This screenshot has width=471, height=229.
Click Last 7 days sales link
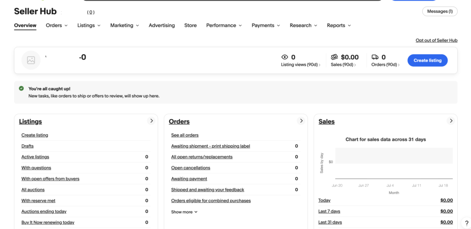point(329,211)
